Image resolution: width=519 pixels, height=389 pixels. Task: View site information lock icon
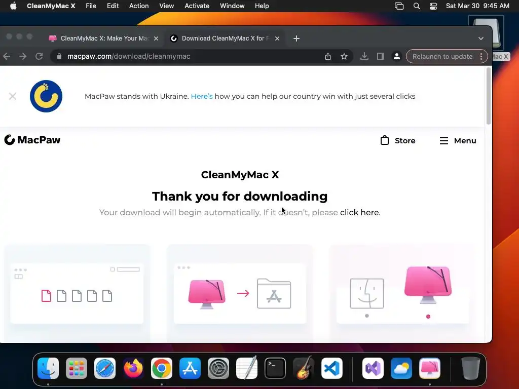click(59, 56)
